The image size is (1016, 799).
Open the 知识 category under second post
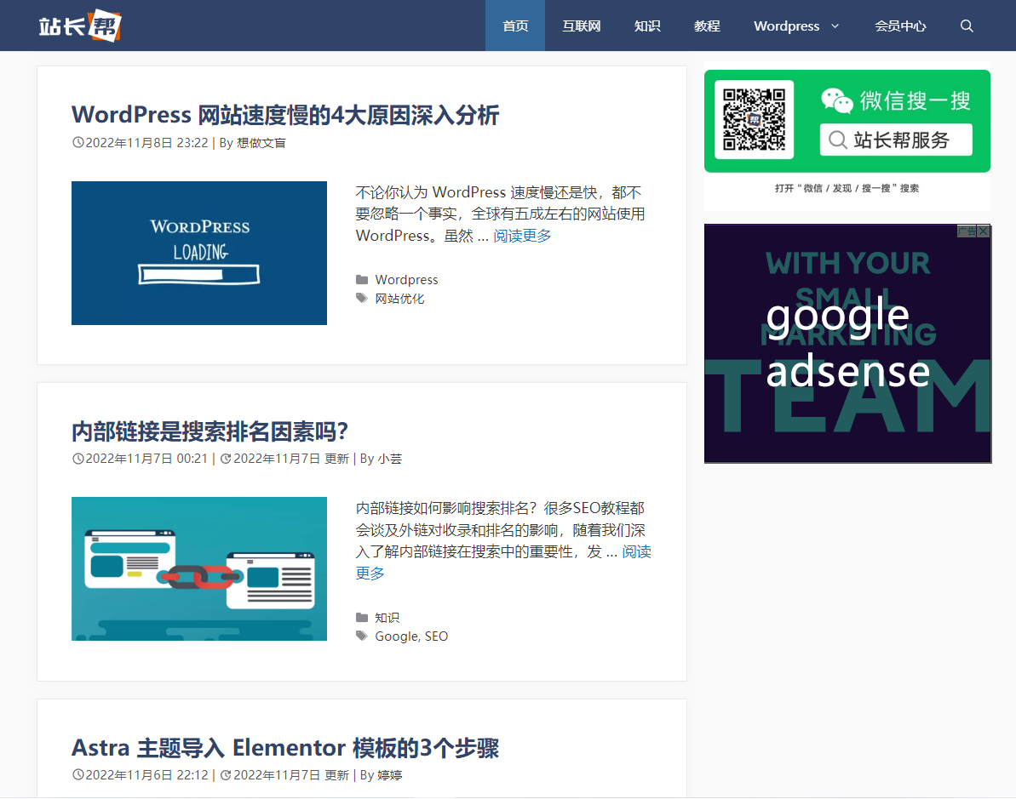(387, 618)
